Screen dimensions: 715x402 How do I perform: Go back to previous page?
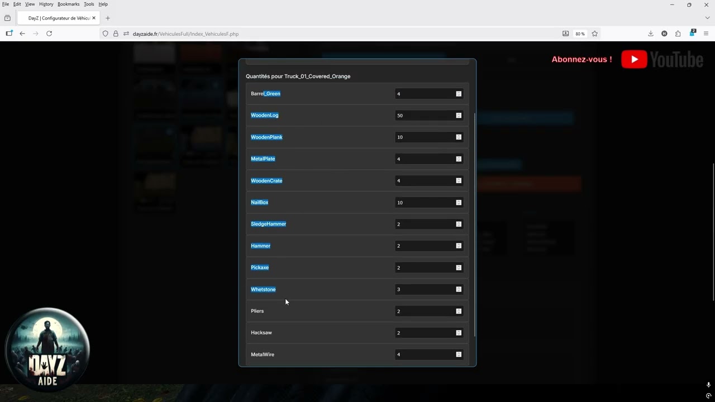point(22,33)
